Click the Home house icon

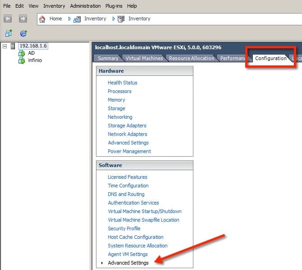pos(42,19)
